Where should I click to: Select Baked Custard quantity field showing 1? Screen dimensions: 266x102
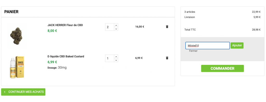110,58
